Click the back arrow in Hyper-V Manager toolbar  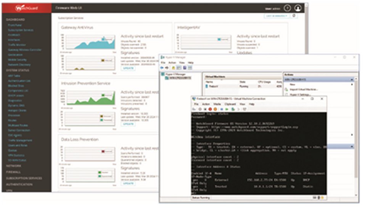coord(162,68)
